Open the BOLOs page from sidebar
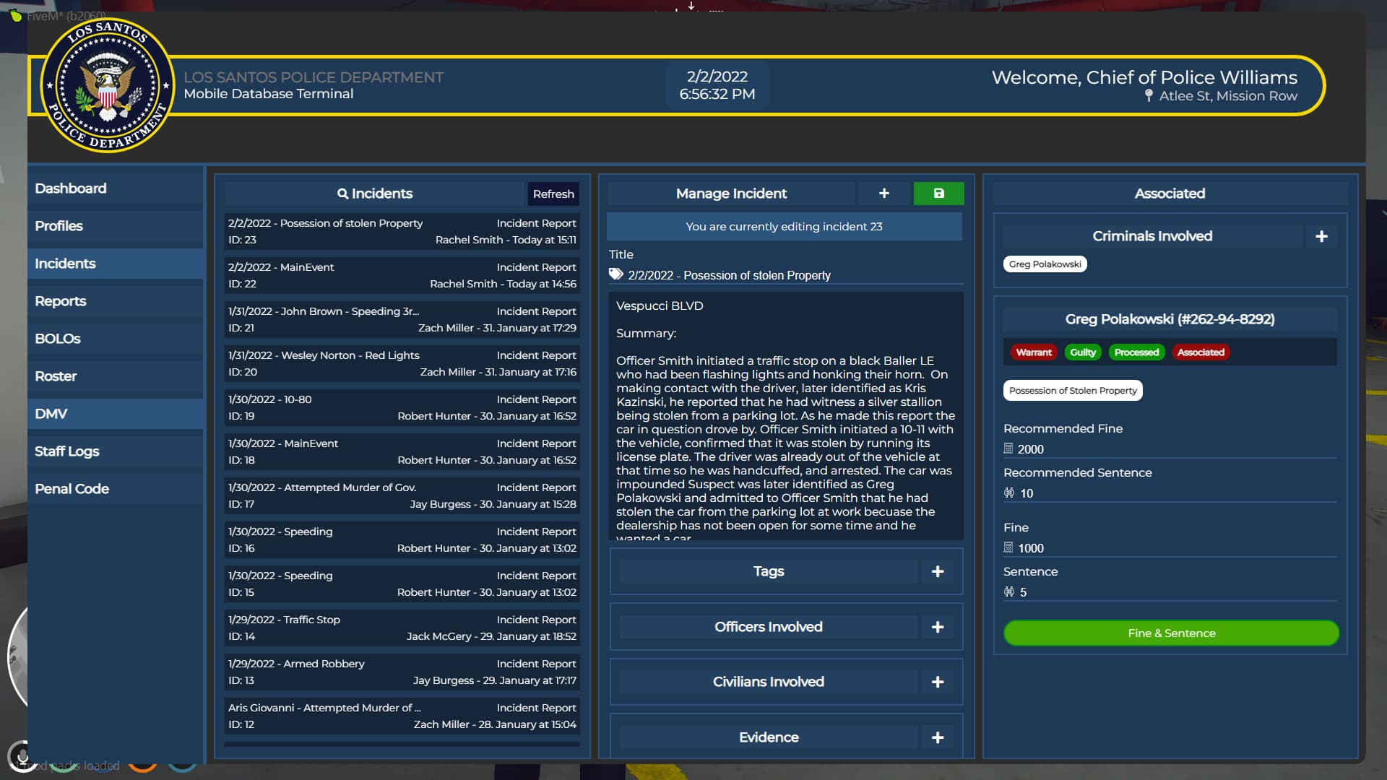 pyautogui.click(x=58, y=339)
